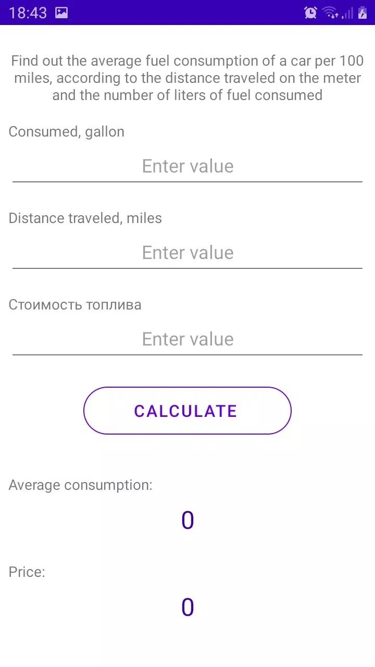This screenshot has height=667, width=375.
Task: Tap the battery charging icon
Action: (362, 13)
